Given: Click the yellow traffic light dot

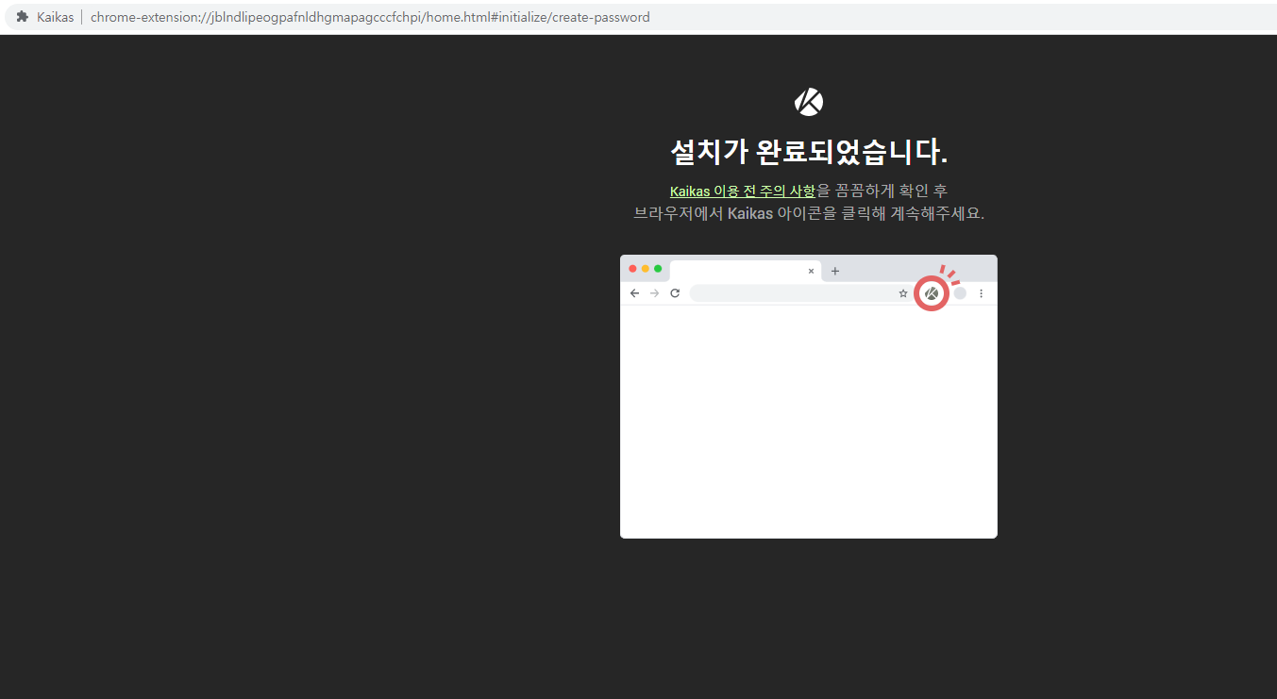Looking at the screenshot, I should coord(645,268).
